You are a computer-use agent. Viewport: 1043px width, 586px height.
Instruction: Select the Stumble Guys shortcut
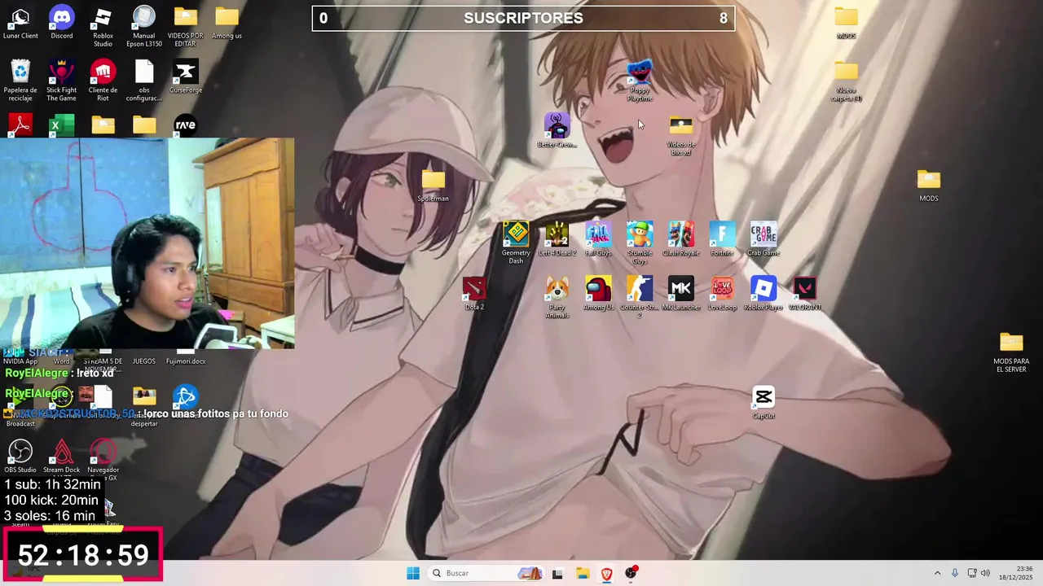click(640, 243)
